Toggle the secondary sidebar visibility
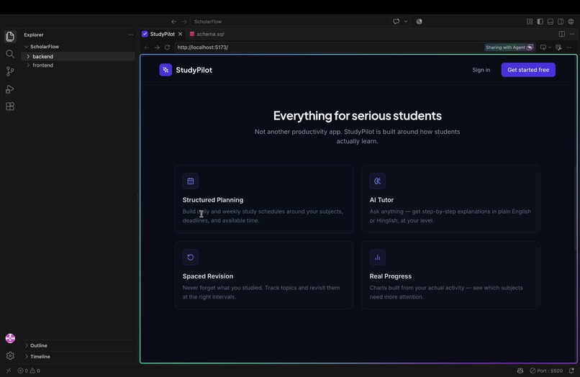 [561, 22]
